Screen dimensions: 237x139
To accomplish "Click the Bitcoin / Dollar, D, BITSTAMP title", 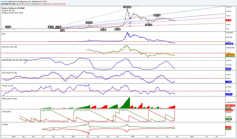I will point(13,8).
